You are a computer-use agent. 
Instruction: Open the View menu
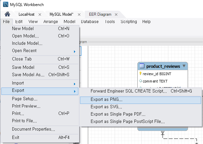pos(33,21)
